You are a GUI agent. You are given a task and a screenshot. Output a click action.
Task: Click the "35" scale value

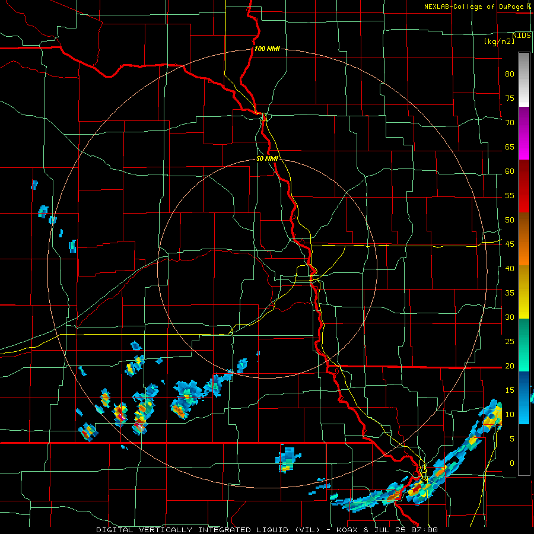(x=510, y=293)
